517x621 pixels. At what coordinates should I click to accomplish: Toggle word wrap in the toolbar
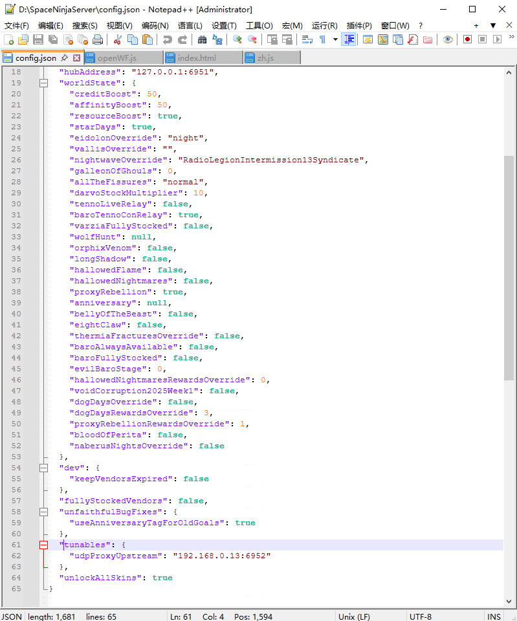click(x=307, y=39)
